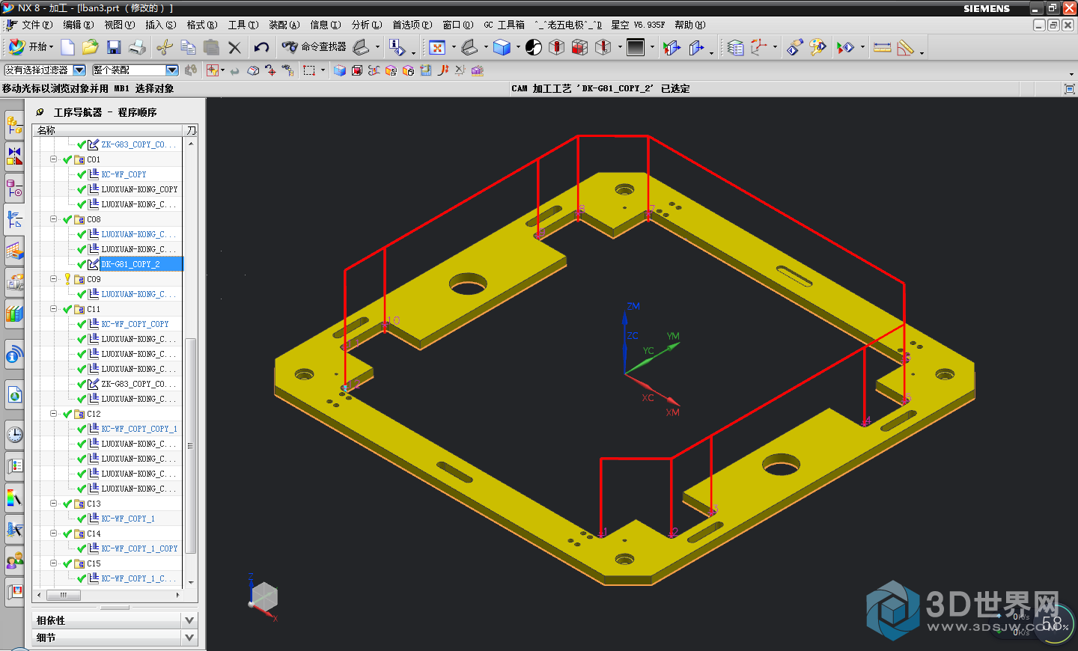Click the navigator vertical scrollbar thumb

pyautogui.click(x=190, y=445)
